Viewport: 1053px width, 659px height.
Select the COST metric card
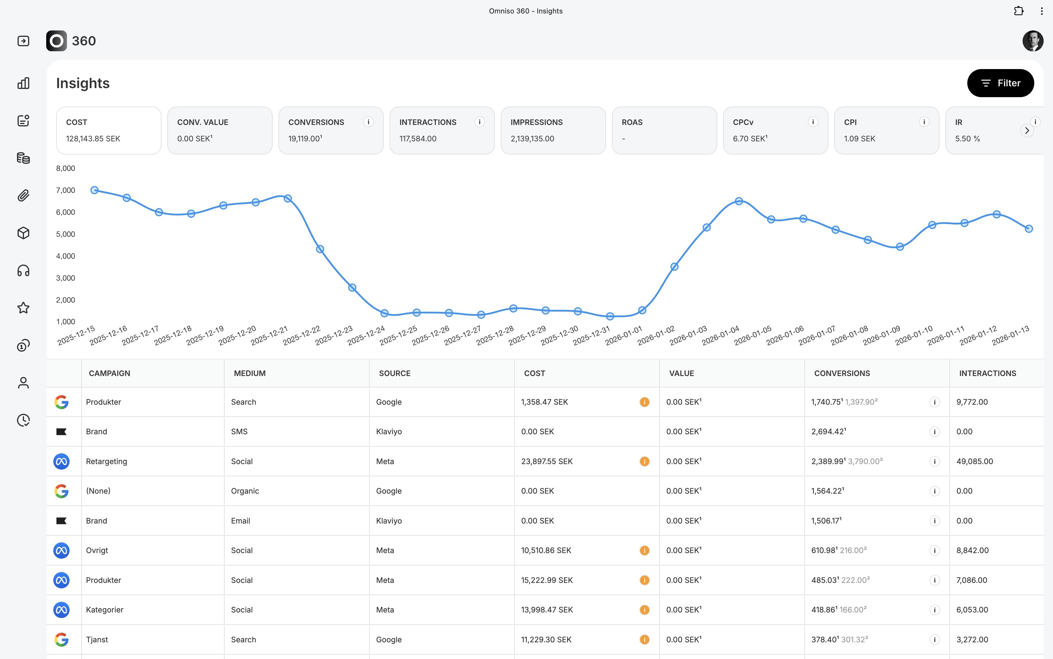point(109,130)
